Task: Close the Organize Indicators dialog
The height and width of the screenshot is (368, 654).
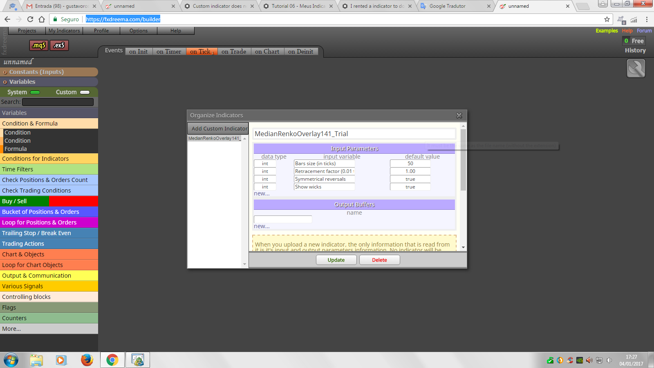Action: [459, 116]
